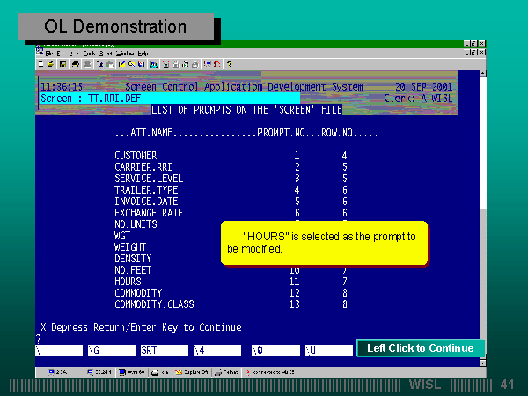Image resolution: width=528 pixels, height=396 pixels.
Task: Click Left Click to Continue button
Action: point(421,348)
